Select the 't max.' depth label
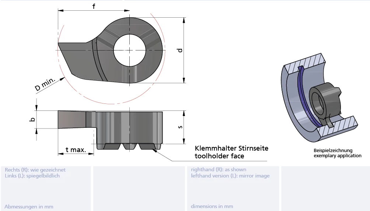The image size is (370, 211). (76, 150)
